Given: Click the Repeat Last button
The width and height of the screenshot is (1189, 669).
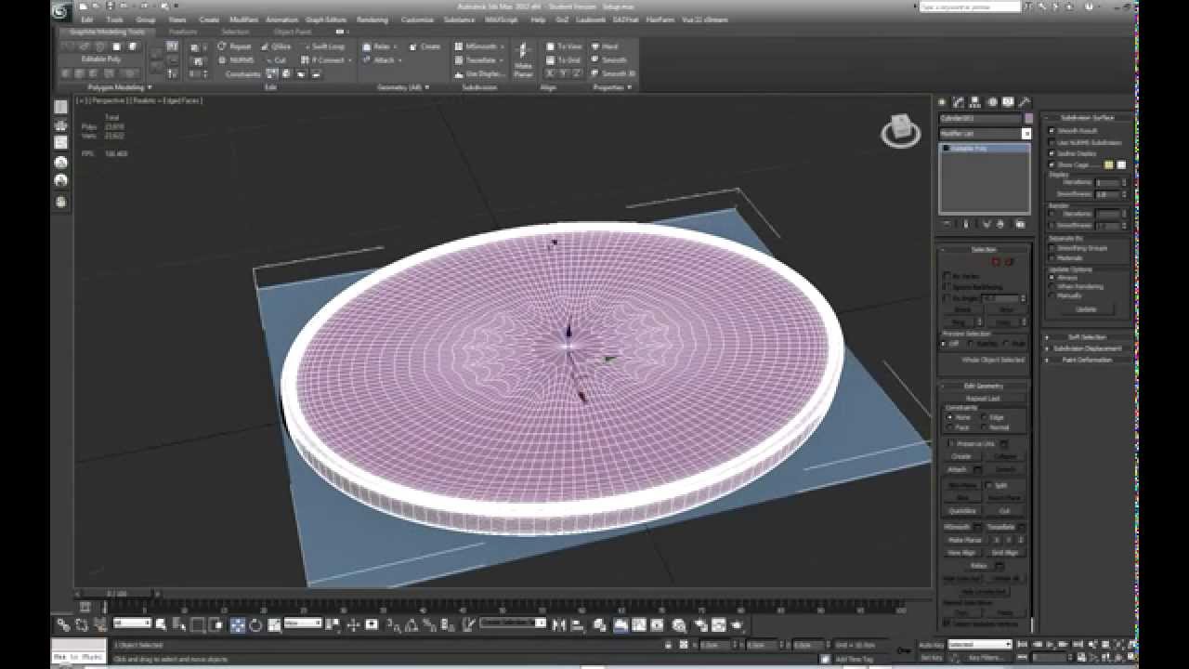Looking at the screenshot, I should [x=984, y=398].
